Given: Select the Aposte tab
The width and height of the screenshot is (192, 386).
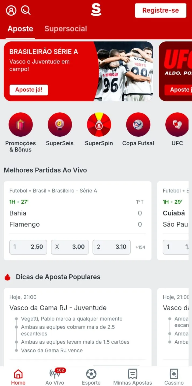Looking at the screenshot, I should [x=20, y=29].
